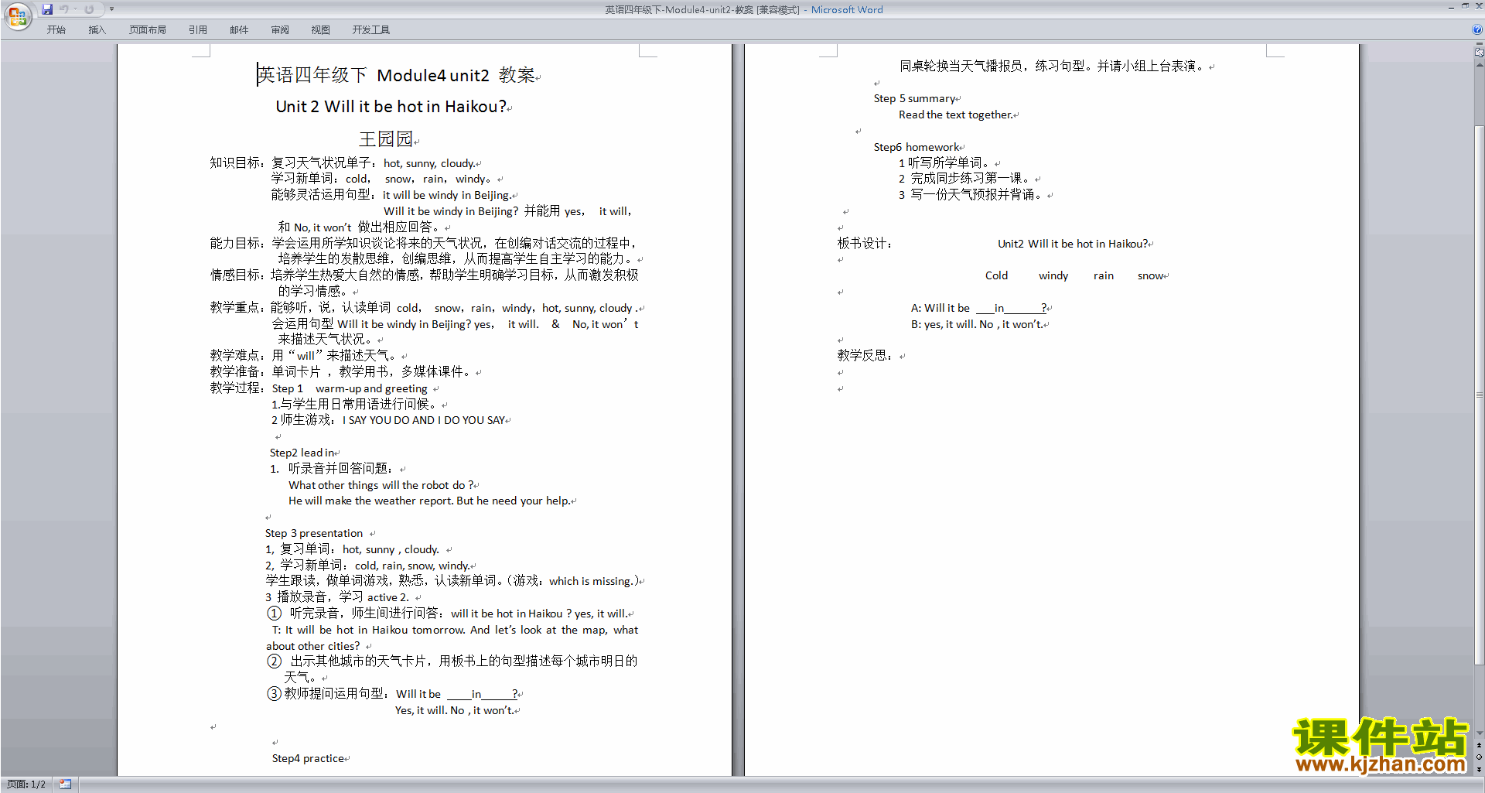Click the 知识目标 label
This screenshot has height=793, width=1485.
click(x=235, y=163)
